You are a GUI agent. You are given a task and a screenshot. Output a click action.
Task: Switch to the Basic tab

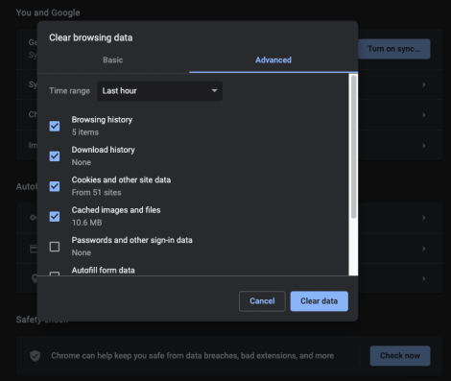click(113, 60)
